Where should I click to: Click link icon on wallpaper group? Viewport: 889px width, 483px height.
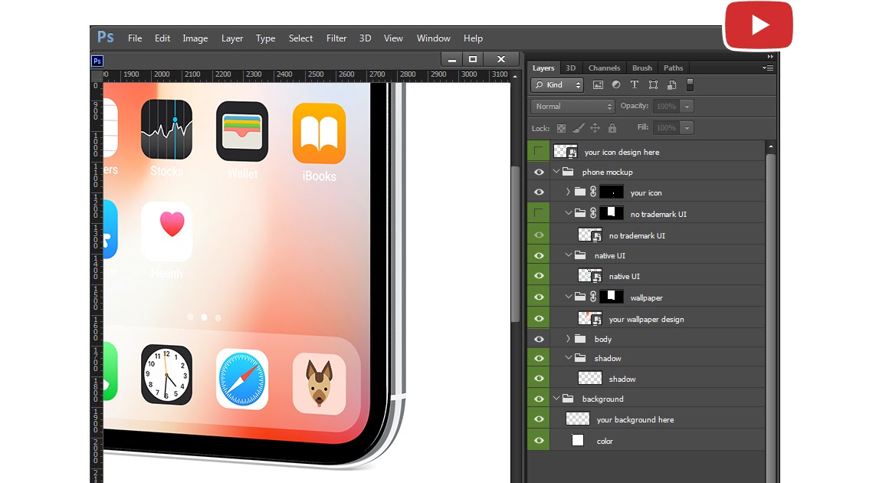point(593,297)
